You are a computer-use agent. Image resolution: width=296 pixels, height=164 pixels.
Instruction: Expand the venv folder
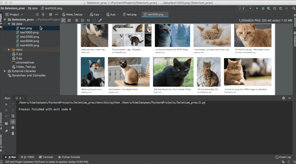9,50
